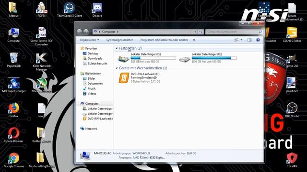
Task: Collapse Geräte mit Wechselmedien group
Action: [117, 68]
